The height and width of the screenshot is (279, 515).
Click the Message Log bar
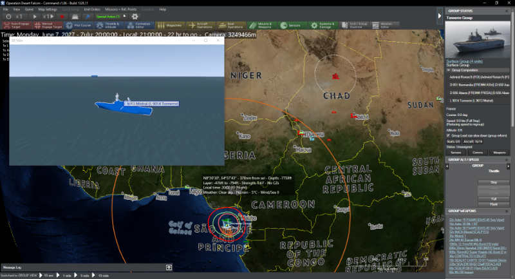pos(87,267)
